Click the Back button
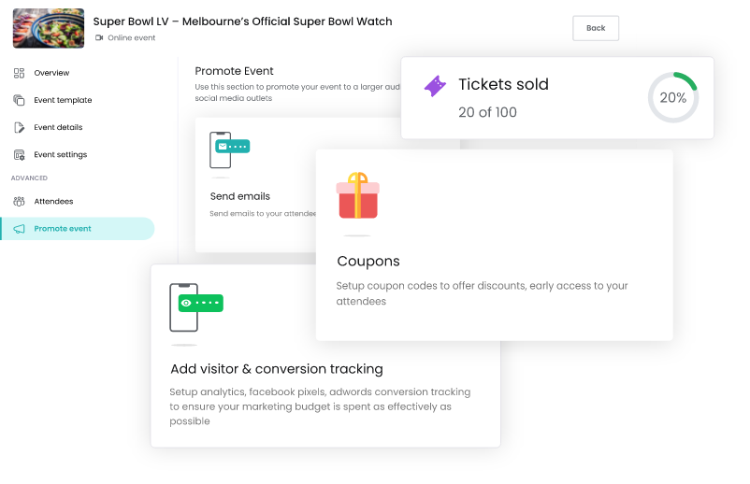The width and height of the screenshot is (750, 484). coord(596,28)
